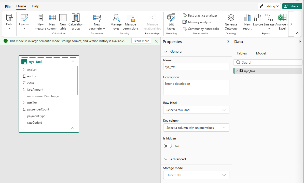Open the Storage mode dropdown
304x183 pixels.
(196, 175)
